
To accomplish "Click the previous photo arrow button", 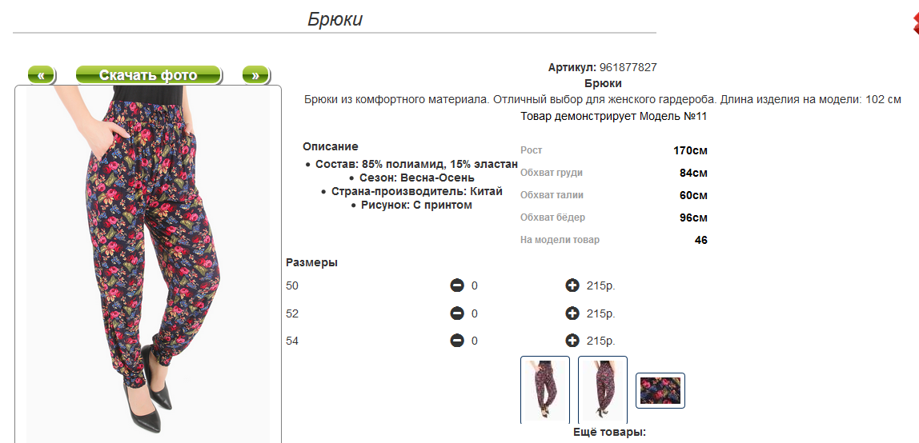I will (x=41, y=75).
